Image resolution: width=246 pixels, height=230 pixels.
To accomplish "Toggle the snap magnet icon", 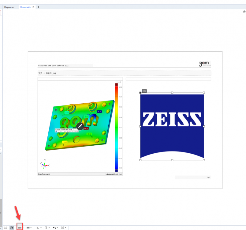I will [x=12, y=228].
